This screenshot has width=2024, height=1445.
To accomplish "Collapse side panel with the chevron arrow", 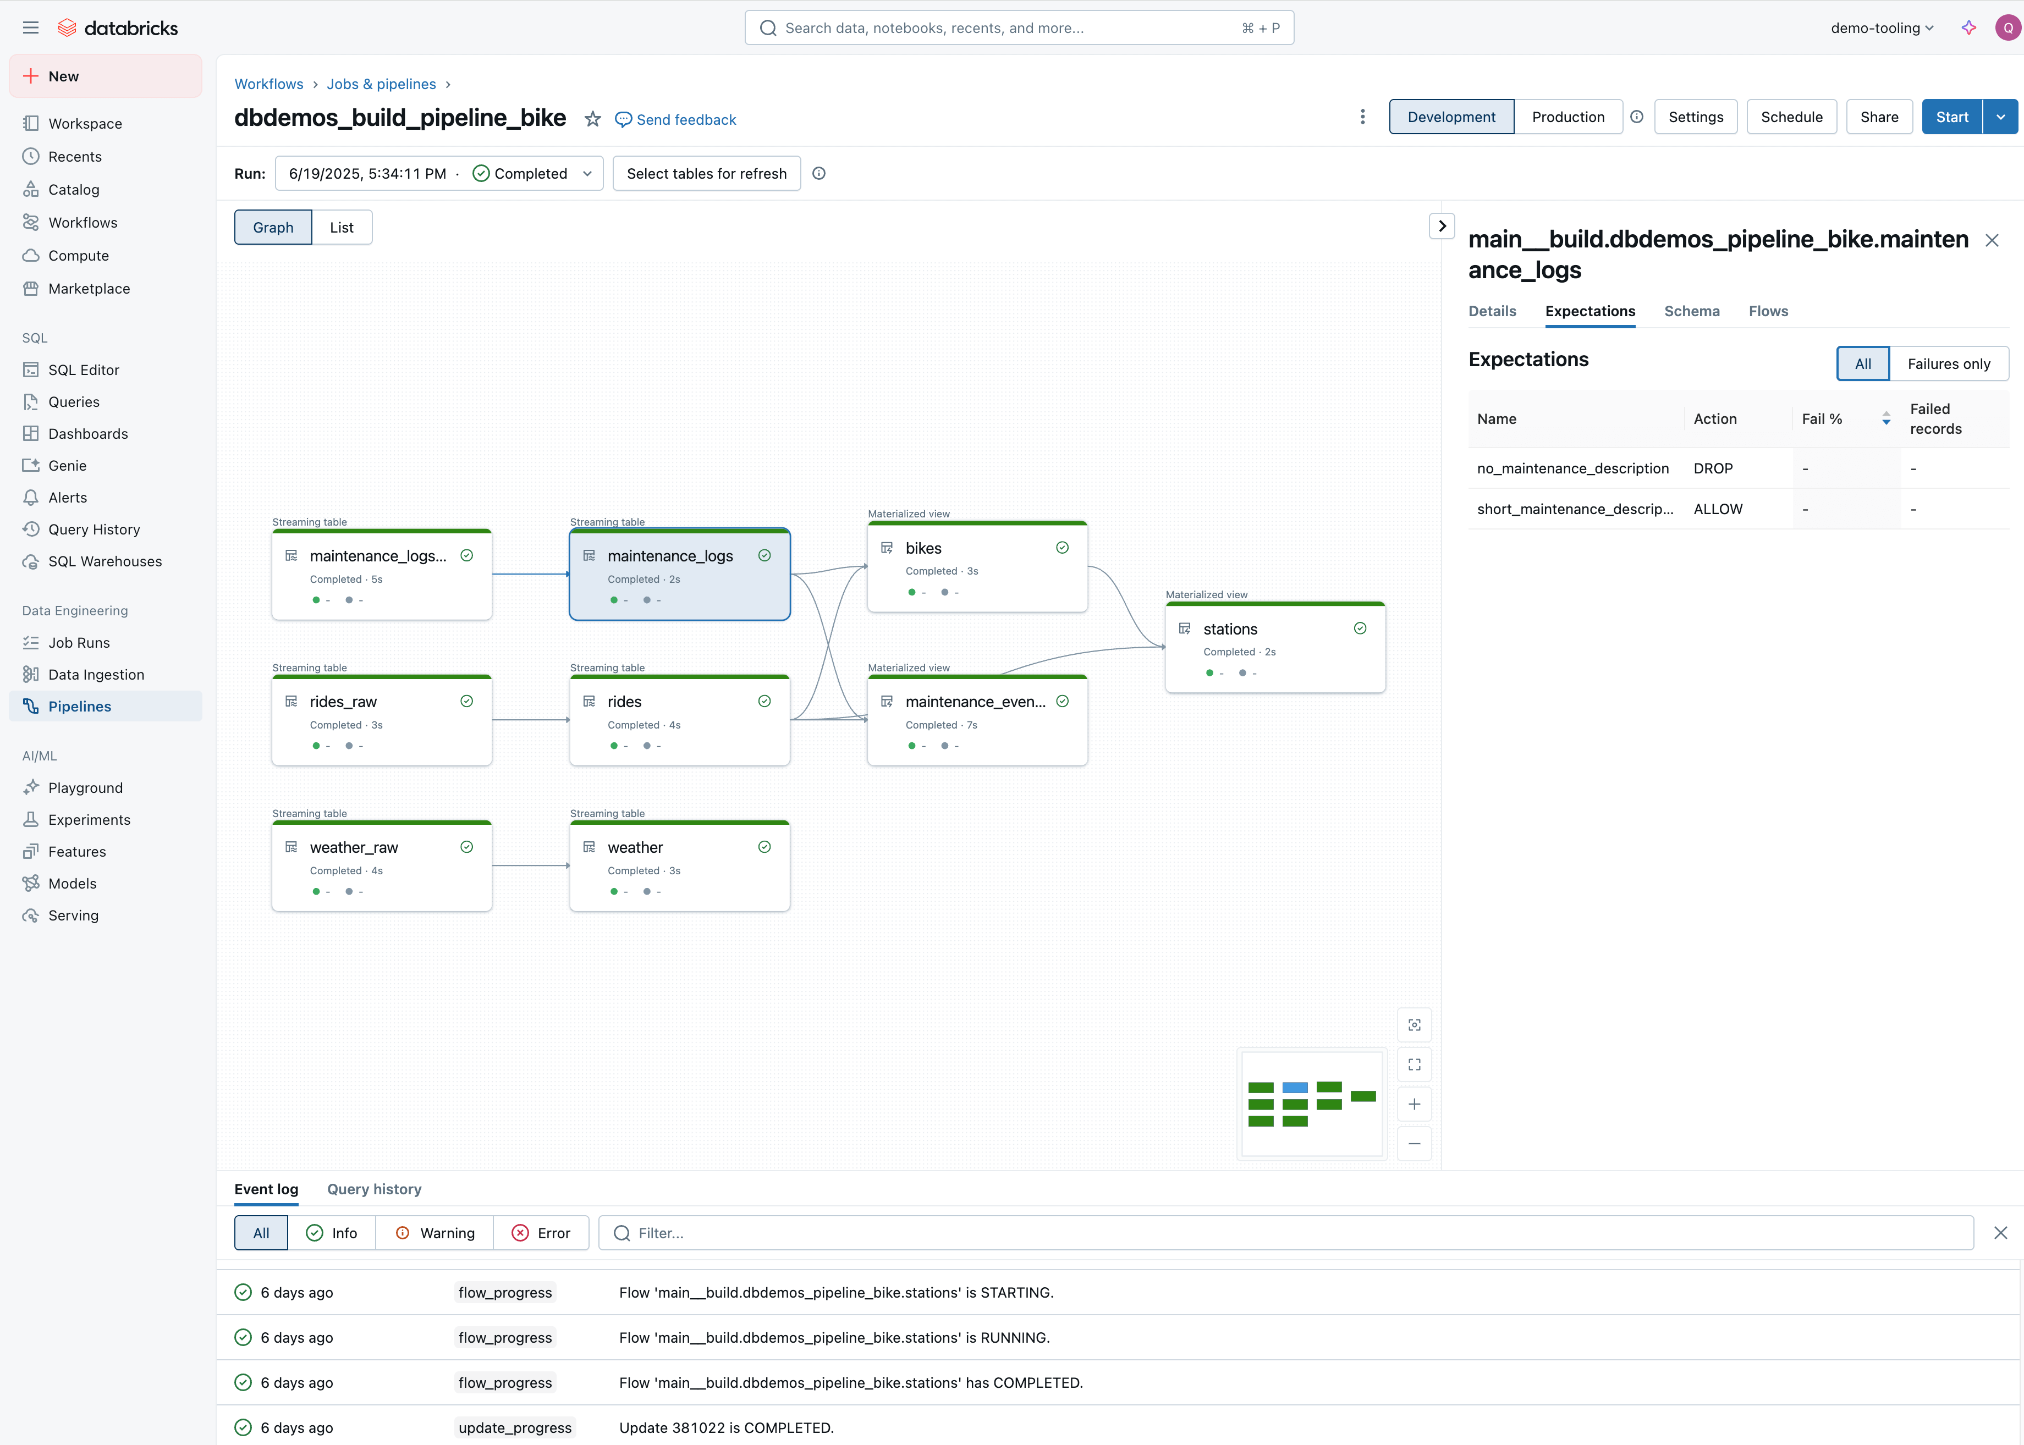I will [x=1442, y=226].
